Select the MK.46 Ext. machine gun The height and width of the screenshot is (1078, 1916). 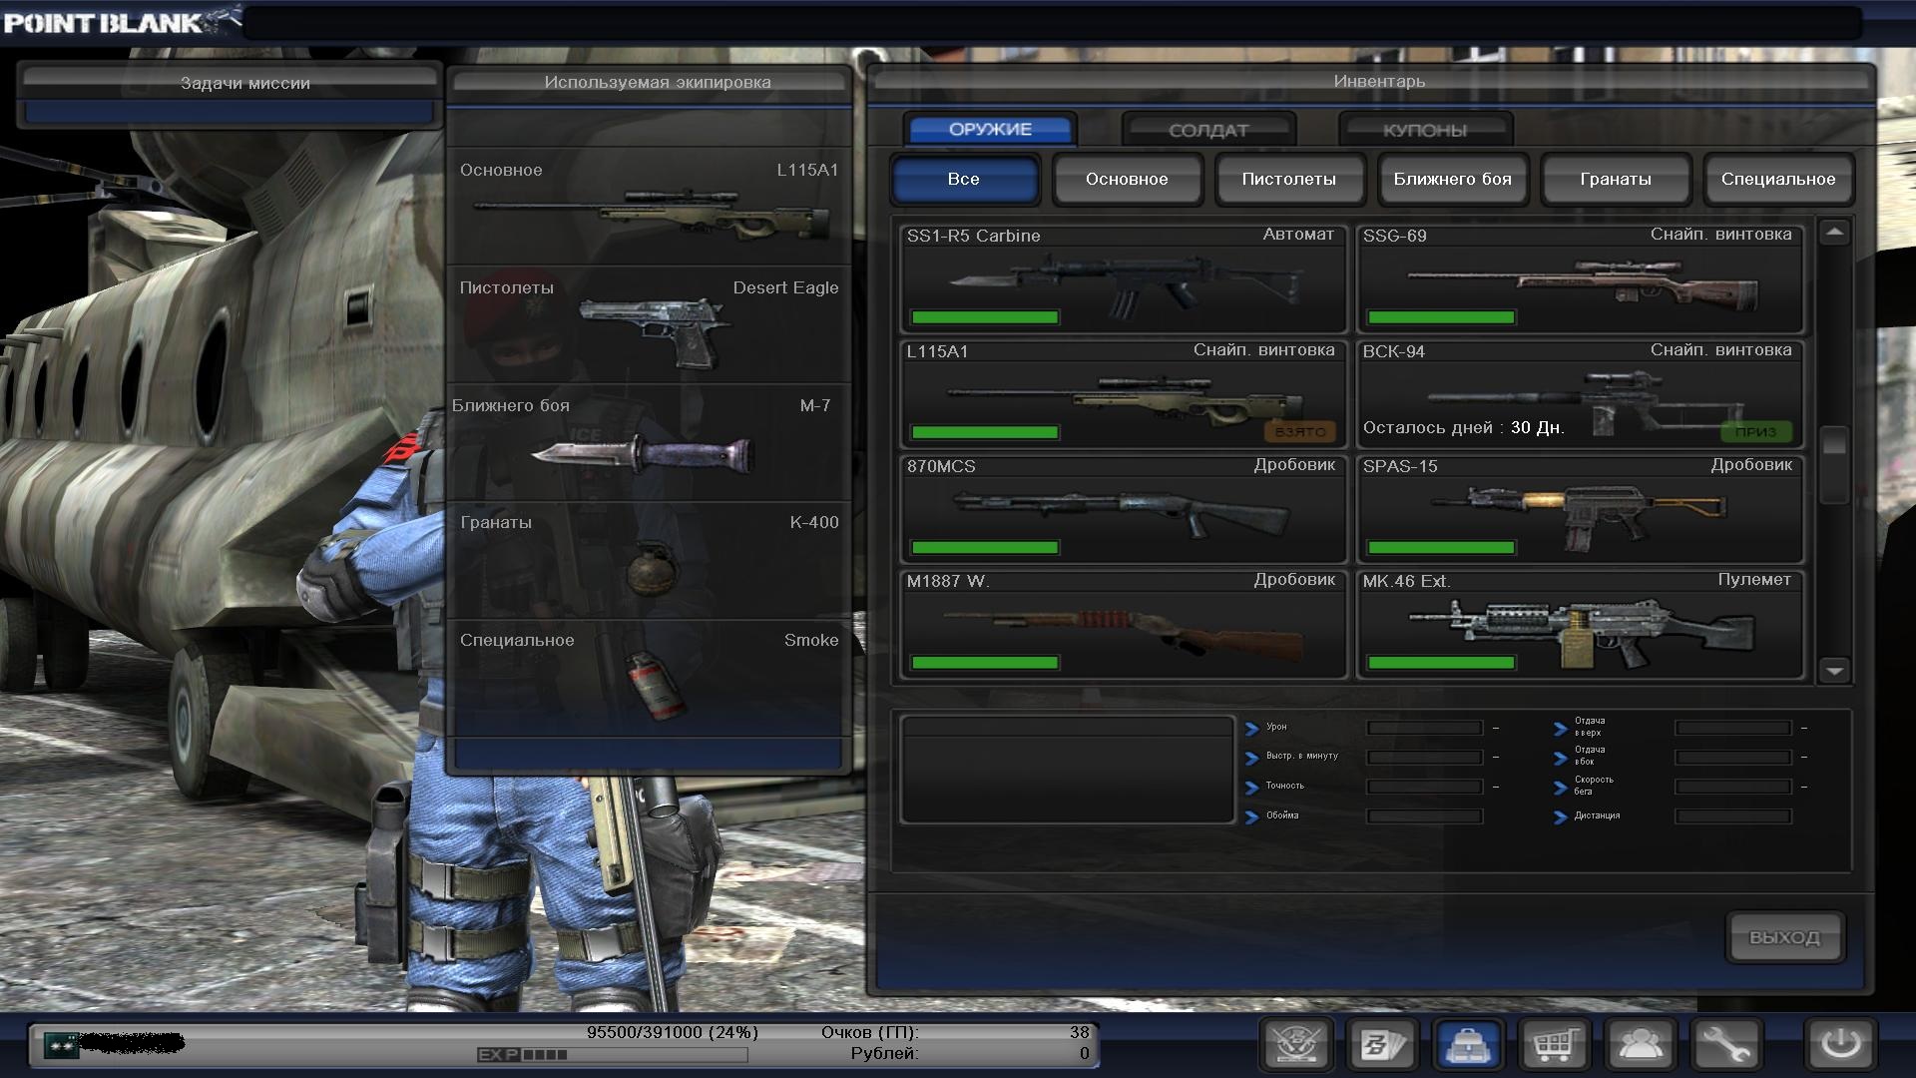[1580, 626]
